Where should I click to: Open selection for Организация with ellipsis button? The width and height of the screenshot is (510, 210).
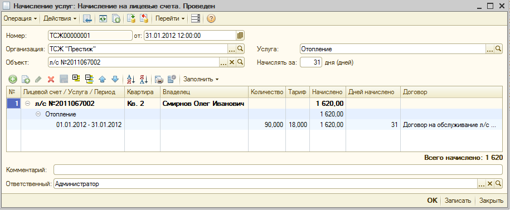click(231, 49)
